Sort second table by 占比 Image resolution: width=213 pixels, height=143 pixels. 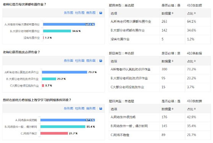[191, 61]
